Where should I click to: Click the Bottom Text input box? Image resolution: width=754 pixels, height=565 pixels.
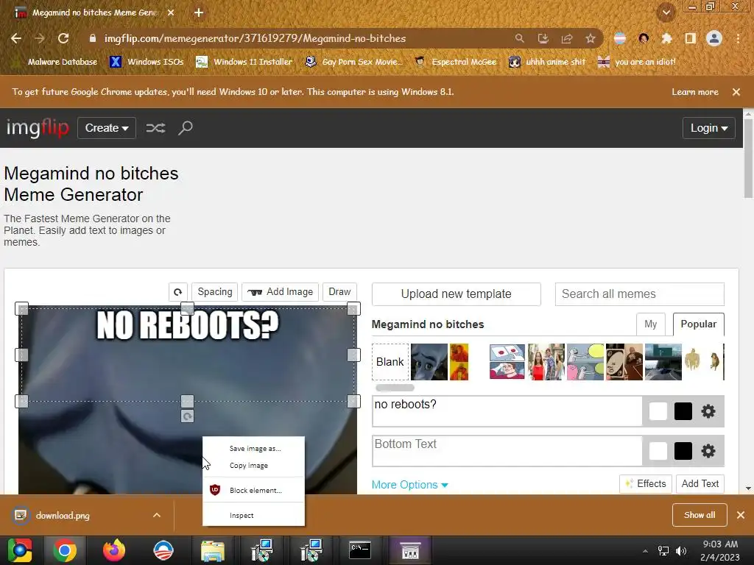(507, 451)
